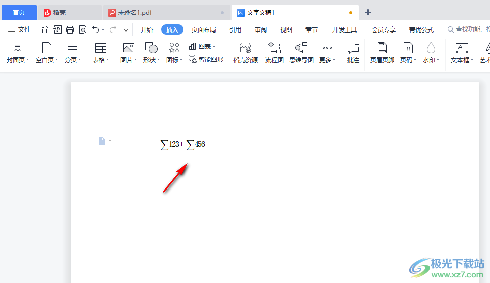Viewport: 490px width, 283px height.
Task: Click the 查找功能 search field
Action: click(468, 29)
